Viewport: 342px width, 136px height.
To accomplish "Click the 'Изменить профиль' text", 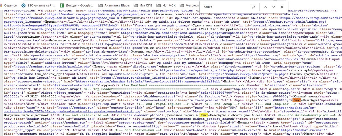I will tap(302, 74).
